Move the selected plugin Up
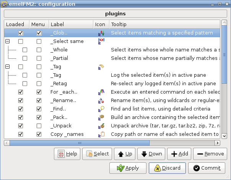Viewport: 231px width, 180px height. [x=125, y=154]
